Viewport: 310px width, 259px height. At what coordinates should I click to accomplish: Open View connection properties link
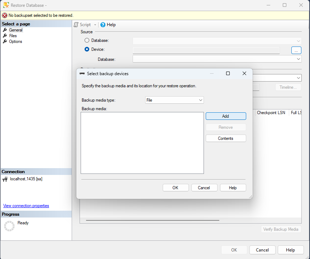[26, 205]
